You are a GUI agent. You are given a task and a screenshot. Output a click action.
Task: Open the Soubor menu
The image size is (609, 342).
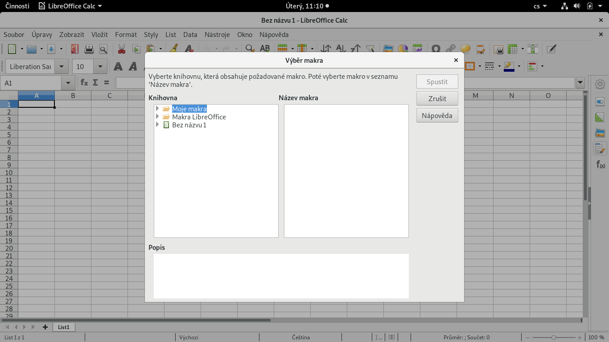pyautogui.click(x=14, y=34)
